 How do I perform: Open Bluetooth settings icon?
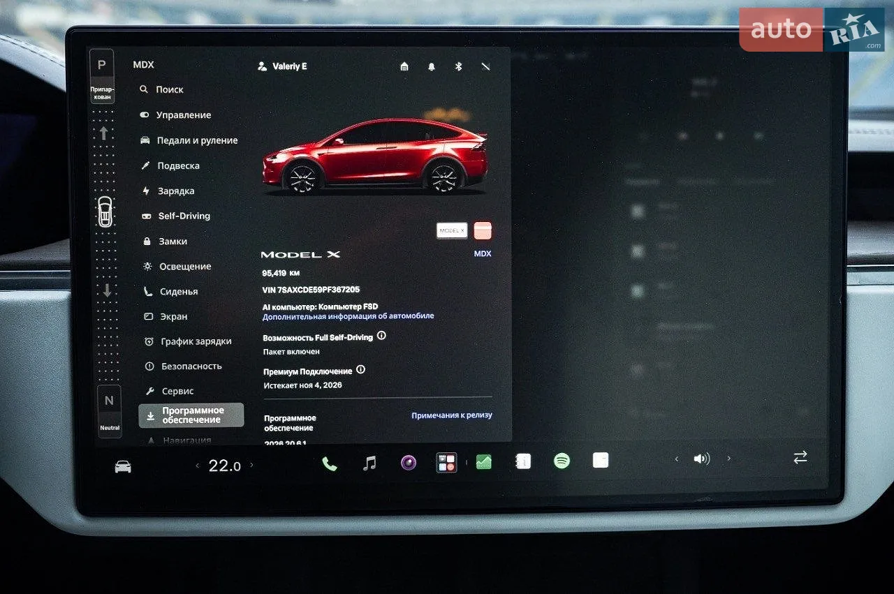(x=459, y=66)
